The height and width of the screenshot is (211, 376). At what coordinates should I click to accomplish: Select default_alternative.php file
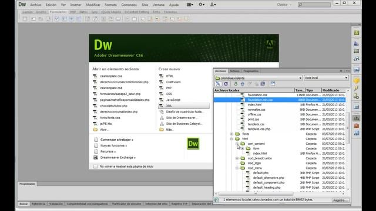[268, 178]
